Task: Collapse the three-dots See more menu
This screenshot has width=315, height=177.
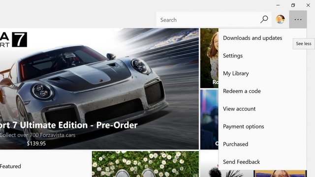Action: pyautogui.click(x=298, y=20)
